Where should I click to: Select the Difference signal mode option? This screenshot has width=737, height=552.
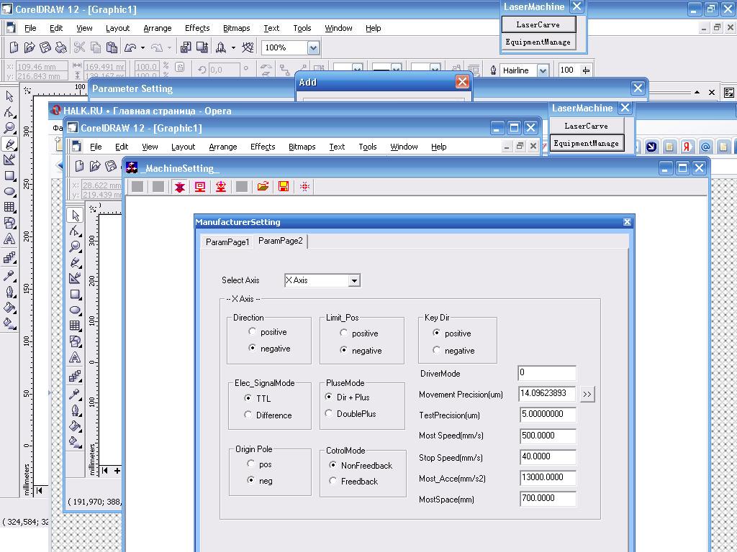(x=248, y=415)
